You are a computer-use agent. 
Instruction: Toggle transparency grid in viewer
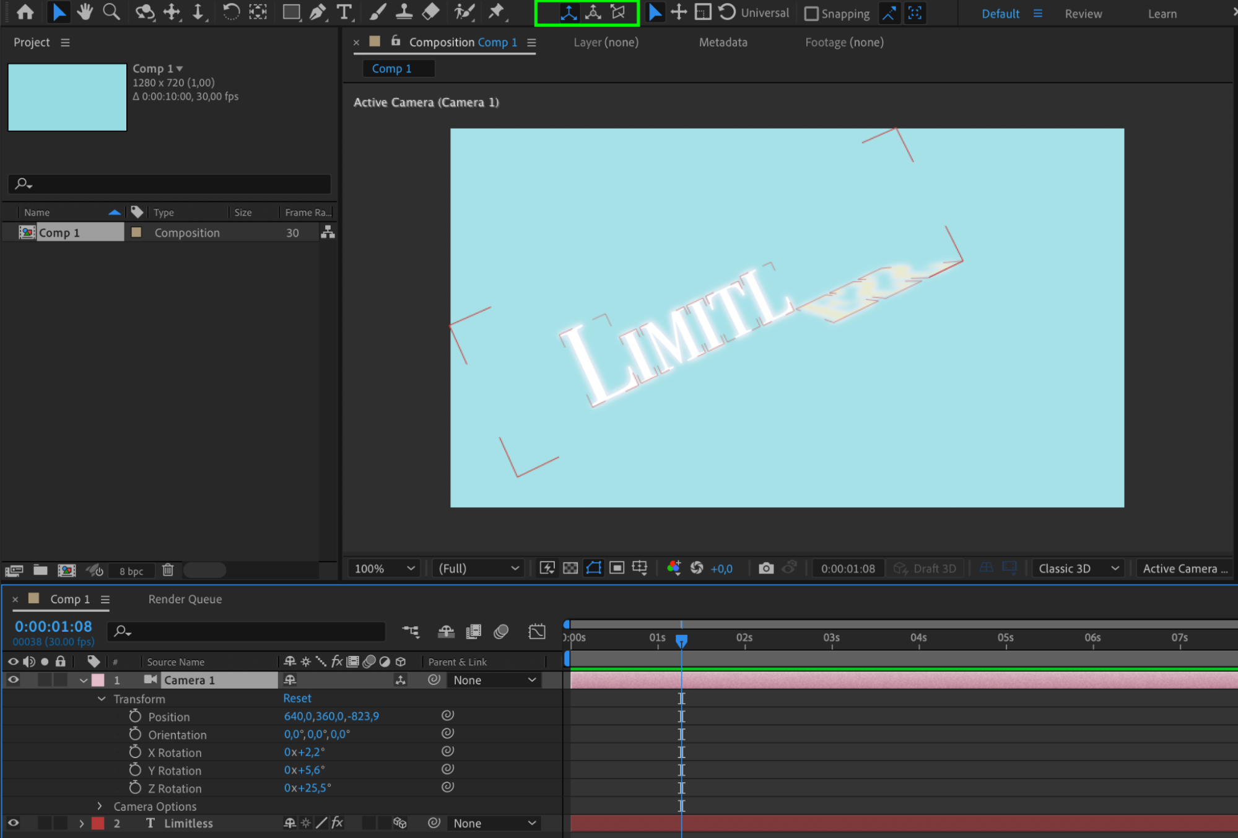[x=570, y=568]
